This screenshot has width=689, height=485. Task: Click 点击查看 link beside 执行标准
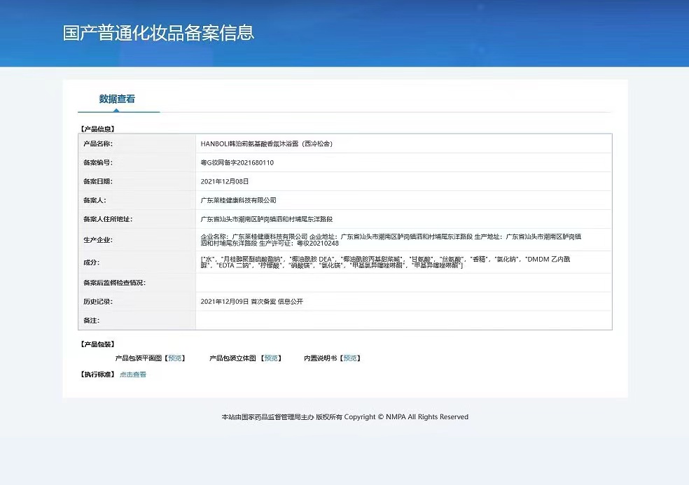(133, 374)
